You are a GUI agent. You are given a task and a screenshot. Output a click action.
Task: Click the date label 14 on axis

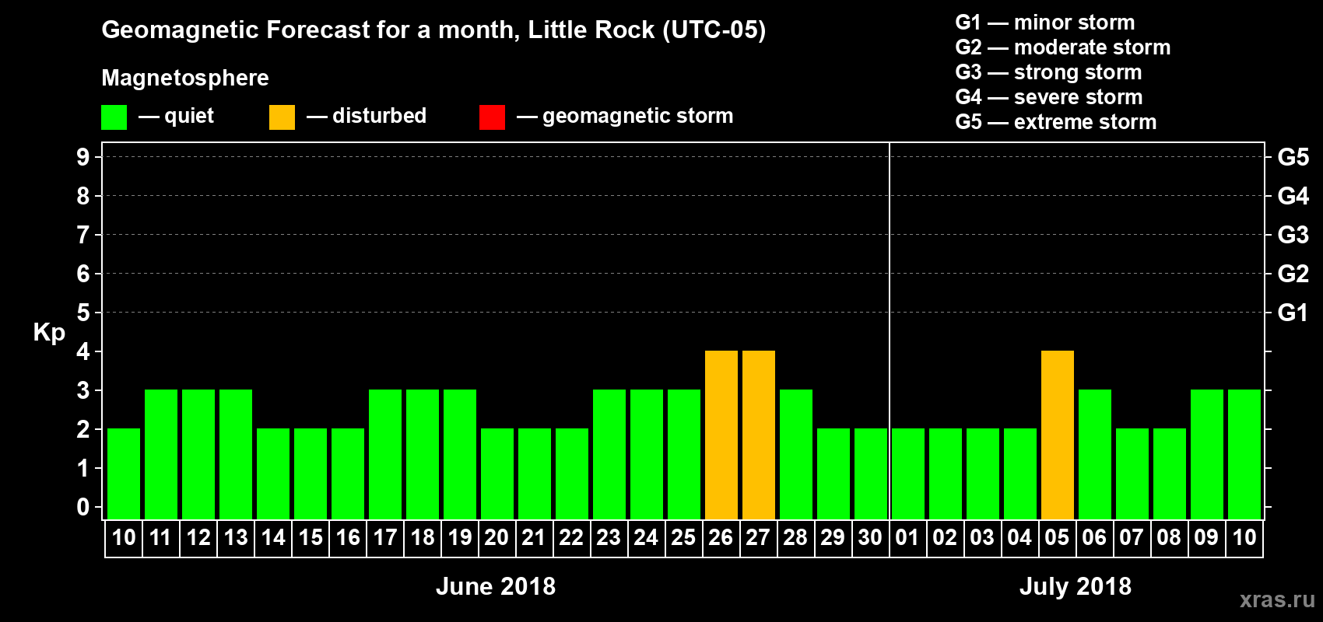[x=272, y=537]
